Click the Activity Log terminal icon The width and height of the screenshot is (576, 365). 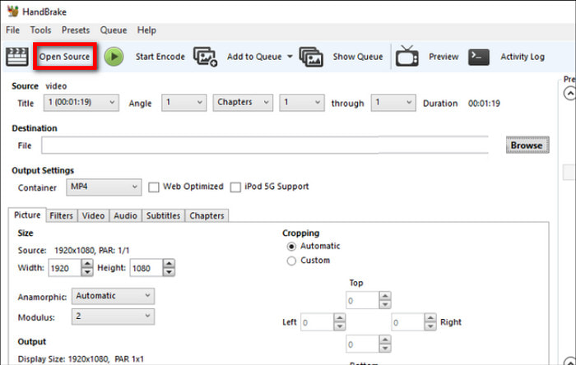pyautogui.click(x=479, y=58)
